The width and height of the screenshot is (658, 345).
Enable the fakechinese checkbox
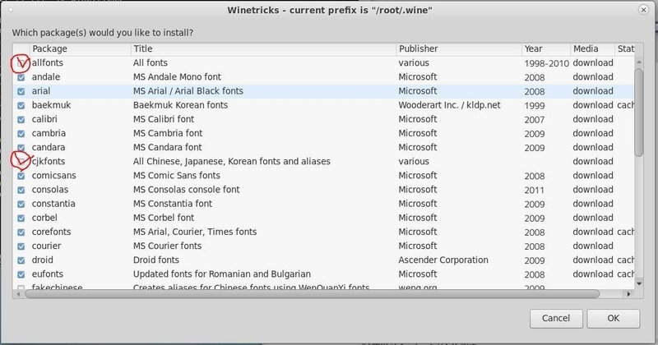pyautogui.click(x=21, y=287)
